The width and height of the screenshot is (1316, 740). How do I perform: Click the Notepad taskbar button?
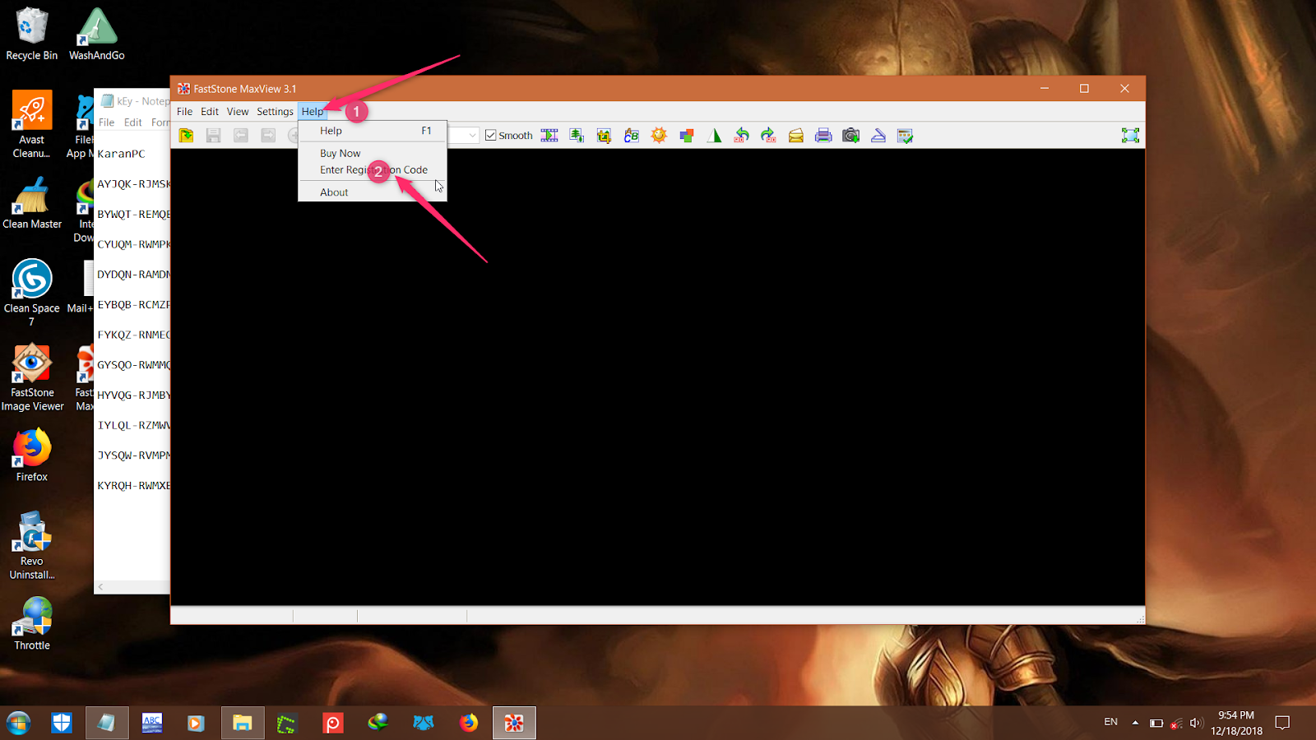107,723
